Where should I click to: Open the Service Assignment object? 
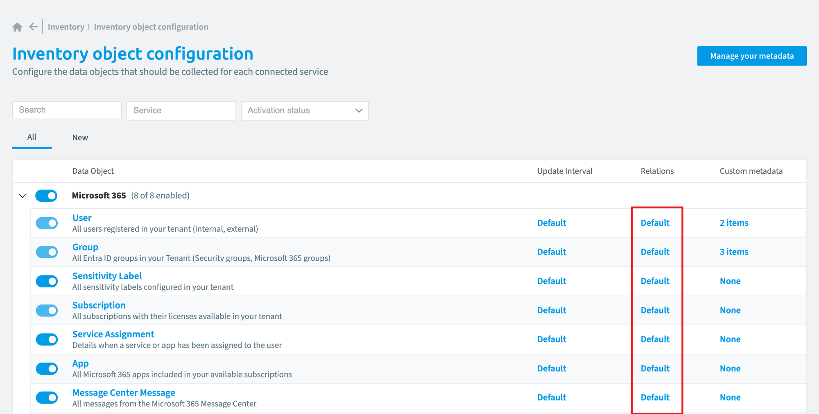click(113, 334)
